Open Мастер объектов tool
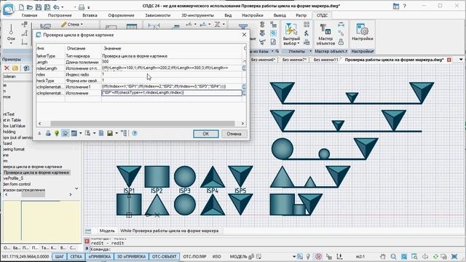This screenshot has height=262, width=466. click(325, 34)
